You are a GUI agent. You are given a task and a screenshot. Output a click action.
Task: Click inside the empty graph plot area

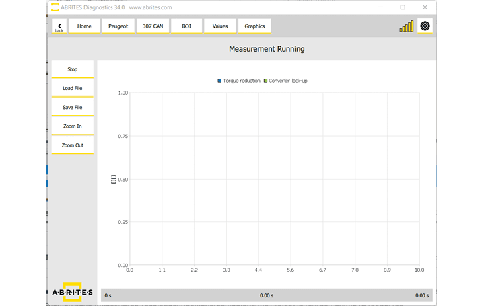coord(275,179)
